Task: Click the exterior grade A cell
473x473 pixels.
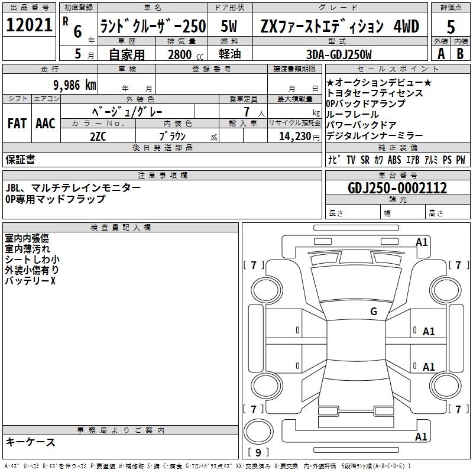Action: pyautogui.click(x=440, y=53)
